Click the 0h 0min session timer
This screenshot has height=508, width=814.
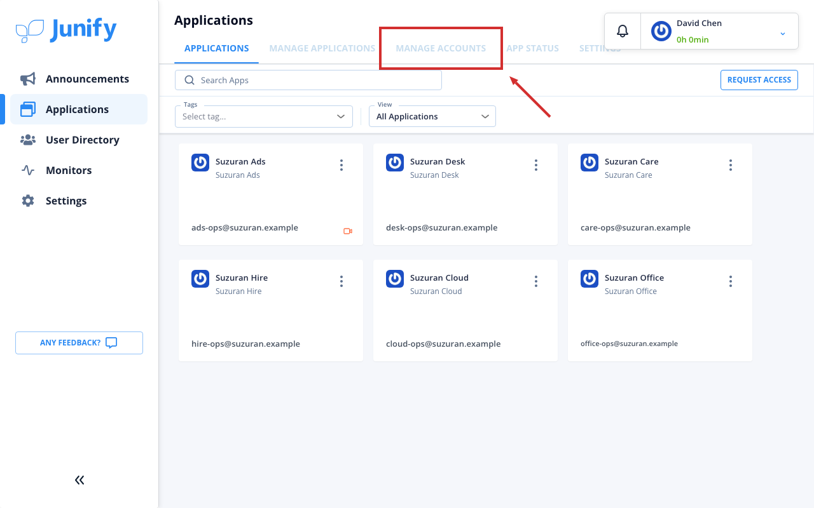tap(693, 39)
